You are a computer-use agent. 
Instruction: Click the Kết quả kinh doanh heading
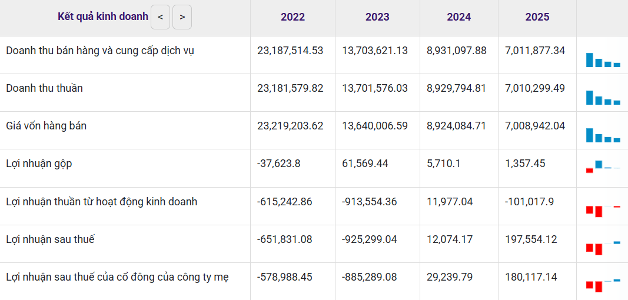(103, 17)
